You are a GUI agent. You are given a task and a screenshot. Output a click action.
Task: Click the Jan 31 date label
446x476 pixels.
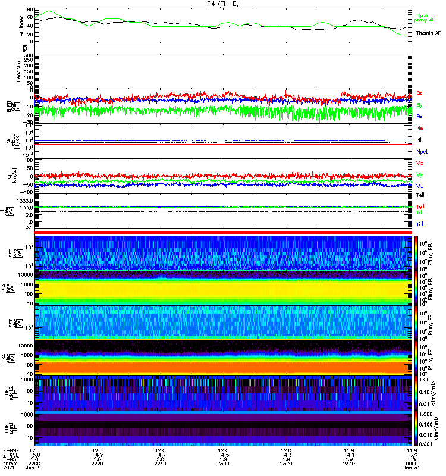pyautogui.click(x=412, y=468)
